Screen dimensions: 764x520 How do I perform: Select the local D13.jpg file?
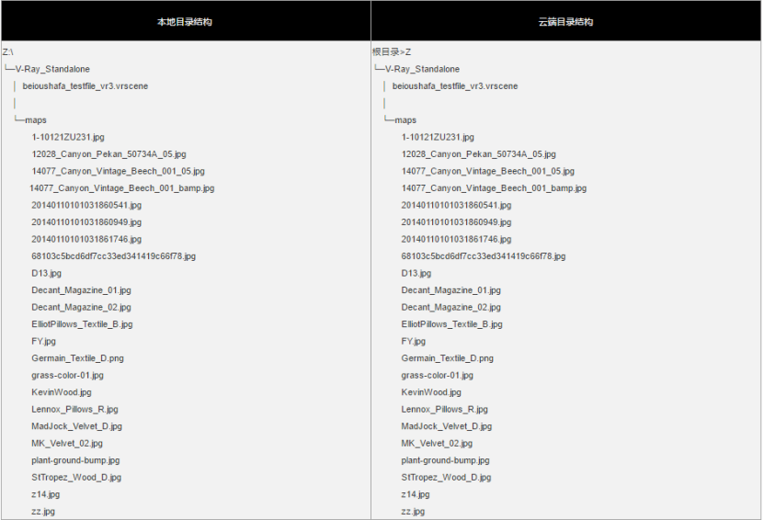click(x=46, y=273)
